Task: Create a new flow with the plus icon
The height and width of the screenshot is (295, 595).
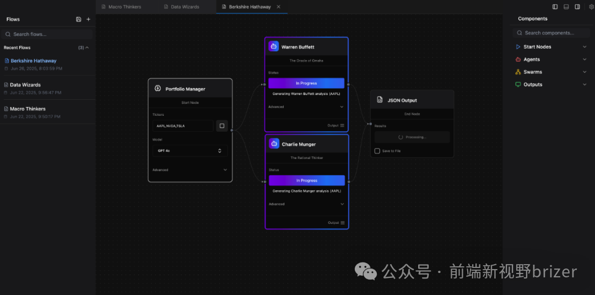Action: [88, 19]
